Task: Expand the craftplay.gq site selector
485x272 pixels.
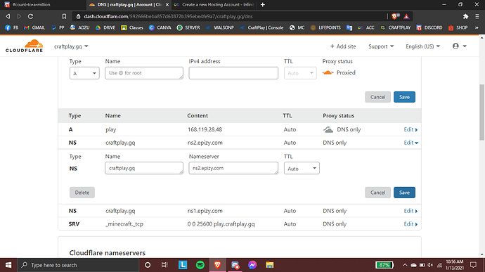Action: (x=71, y=46)
